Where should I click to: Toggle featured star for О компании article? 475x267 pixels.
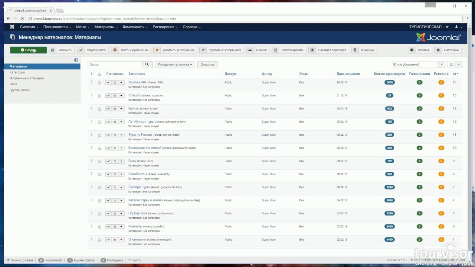point(115,240)
